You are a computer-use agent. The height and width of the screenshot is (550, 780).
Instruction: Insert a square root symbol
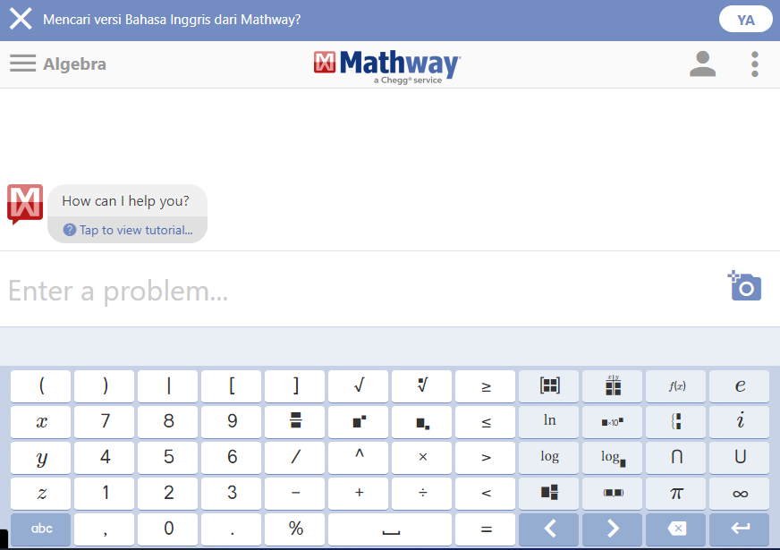tap(359, 386)
